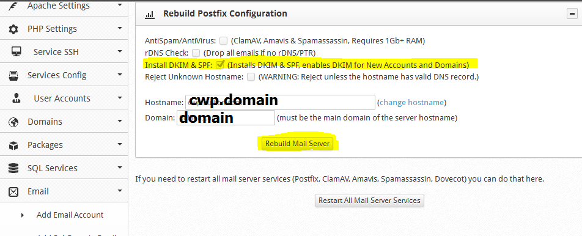Toggle the rDNS Check checkbox
Screen dimensions: 582x236
pos(196,53)
